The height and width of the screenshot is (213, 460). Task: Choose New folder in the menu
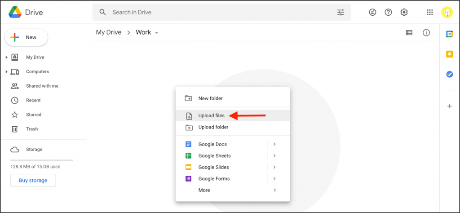point(210,98)
